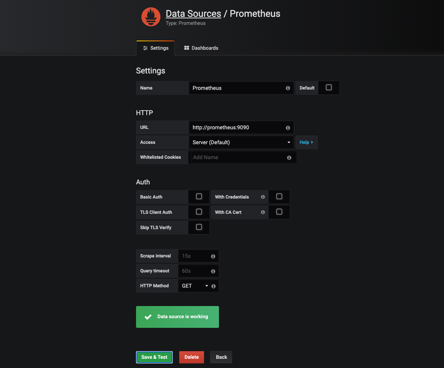The width and height of the screenshot is (444, 368).
Task: Open the Data Sources link
Action: pyautogui.click(x=193, y=13)
